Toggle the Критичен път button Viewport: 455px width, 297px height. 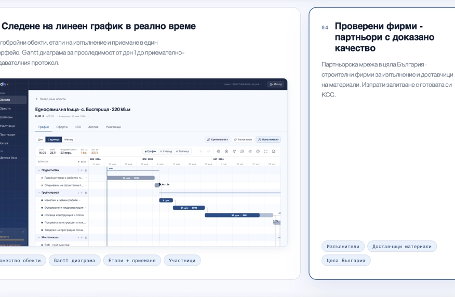coord(218,140)
